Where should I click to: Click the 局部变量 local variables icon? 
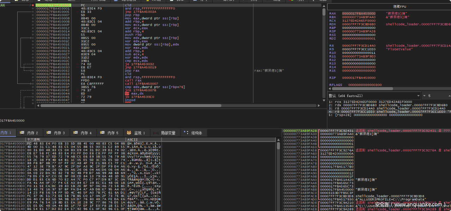point(155,133)
